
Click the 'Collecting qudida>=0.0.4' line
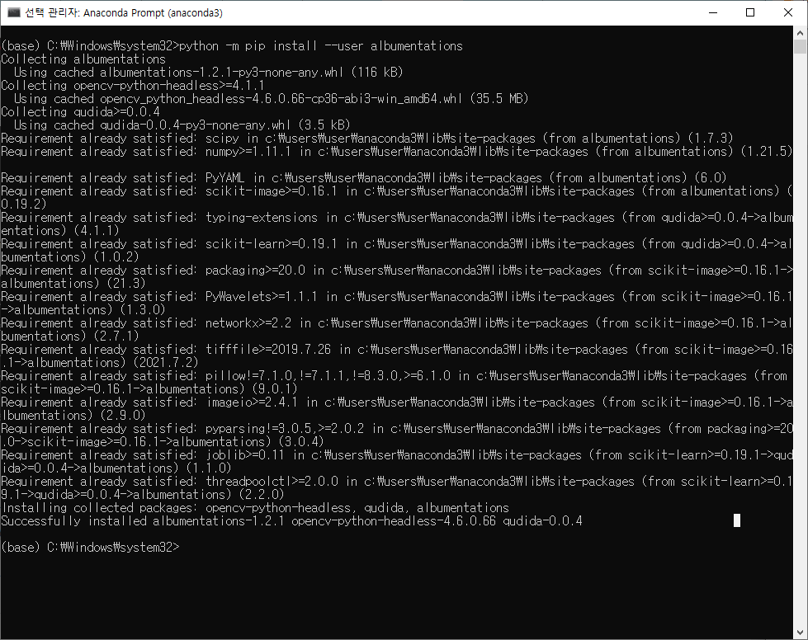80,111
